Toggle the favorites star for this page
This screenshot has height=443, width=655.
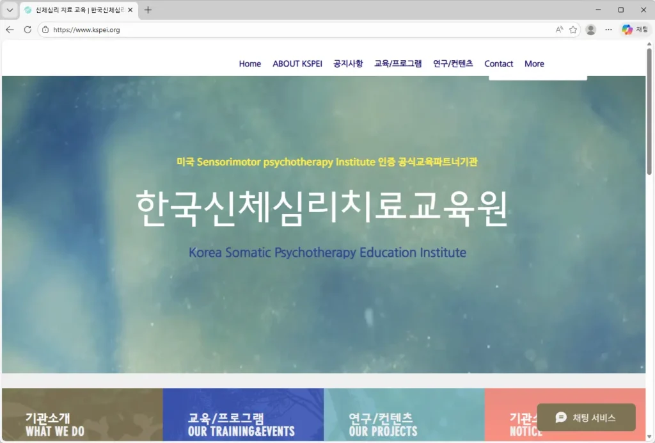point(572,29)
